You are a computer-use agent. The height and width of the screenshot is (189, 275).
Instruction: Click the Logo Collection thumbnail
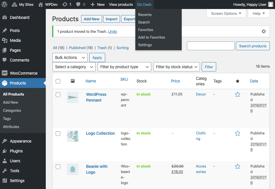pyautogui.click(x=73, y=136)
